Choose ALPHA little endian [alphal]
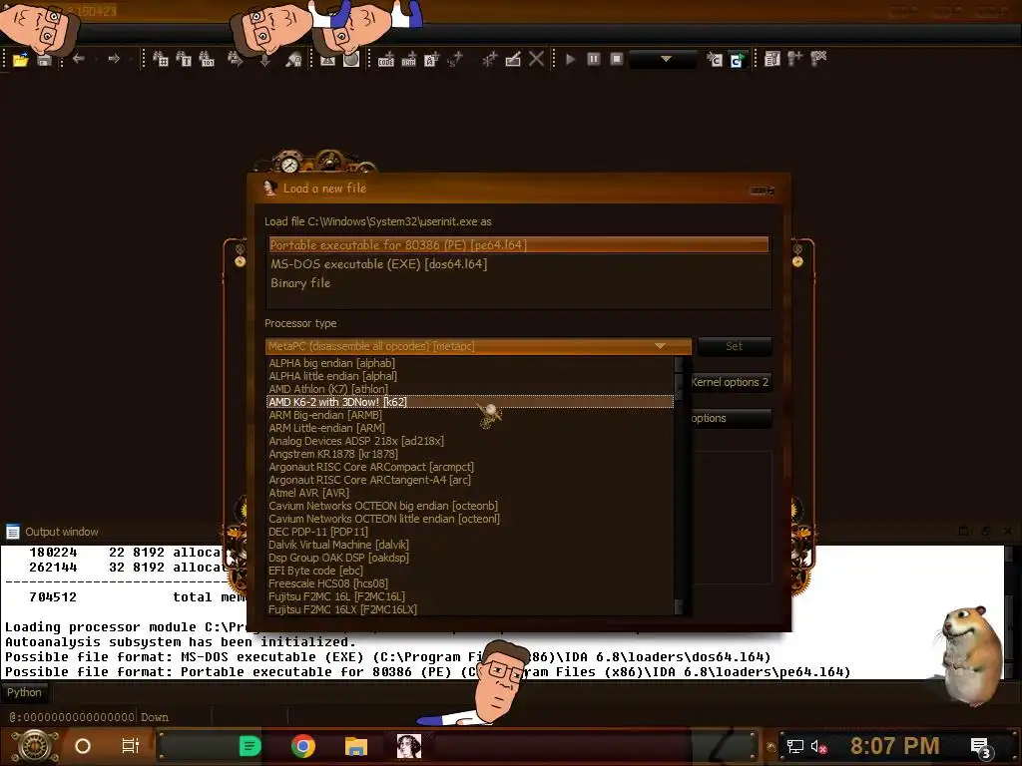 click(x=470, y=376)
